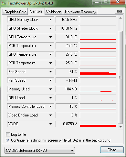Close the window using title bar X

(118, 2)
